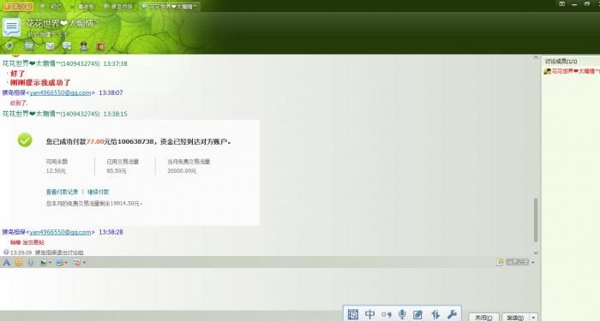Click the 可用余额 12.50元 value

click(56, 171)
